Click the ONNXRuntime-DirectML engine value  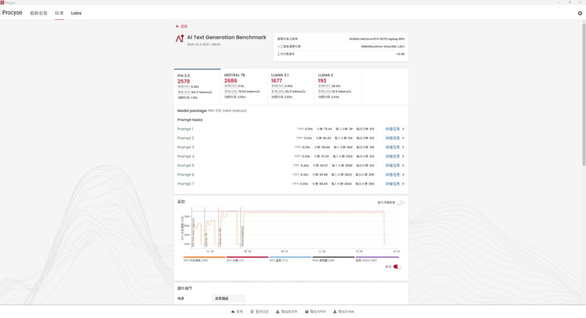(x=383, y=47)
